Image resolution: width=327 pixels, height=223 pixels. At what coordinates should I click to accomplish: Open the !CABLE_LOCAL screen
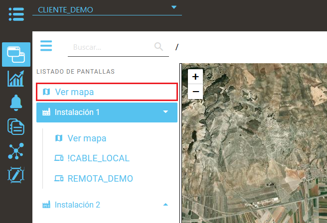98,158
